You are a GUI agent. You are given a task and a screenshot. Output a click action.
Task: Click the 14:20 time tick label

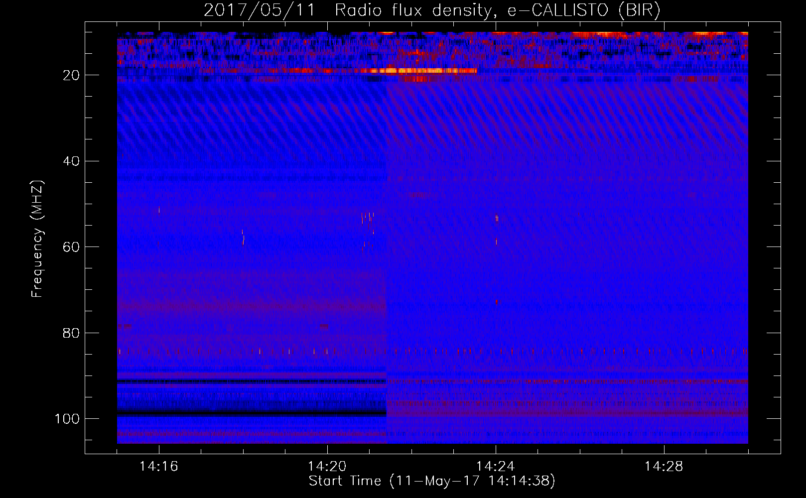pos(327,467)
